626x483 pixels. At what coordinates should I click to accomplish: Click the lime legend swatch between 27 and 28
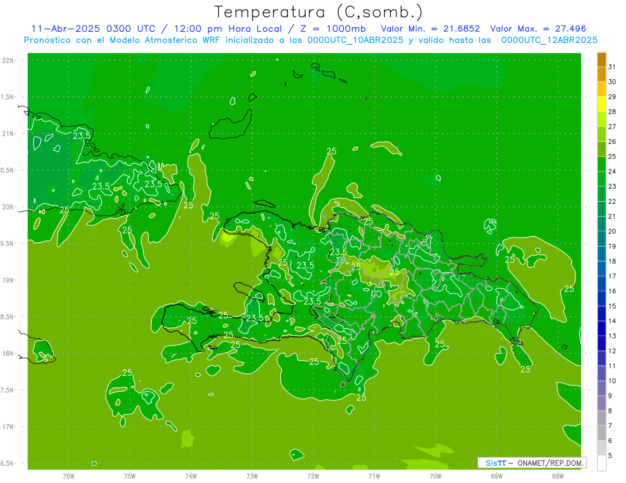coord(601,119)
